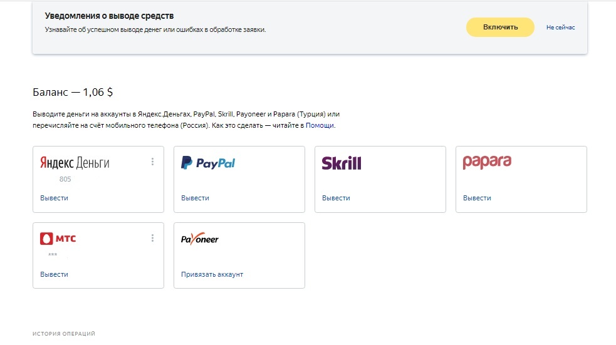The width and height of the screenshot is (616, 345).
Task: Click the История операций heading
Action: point(64,334)
